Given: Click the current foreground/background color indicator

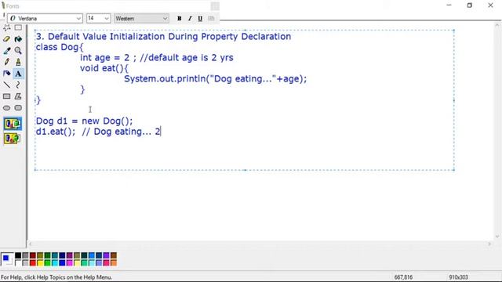Looking at the screenshot, I should point(7,259).
